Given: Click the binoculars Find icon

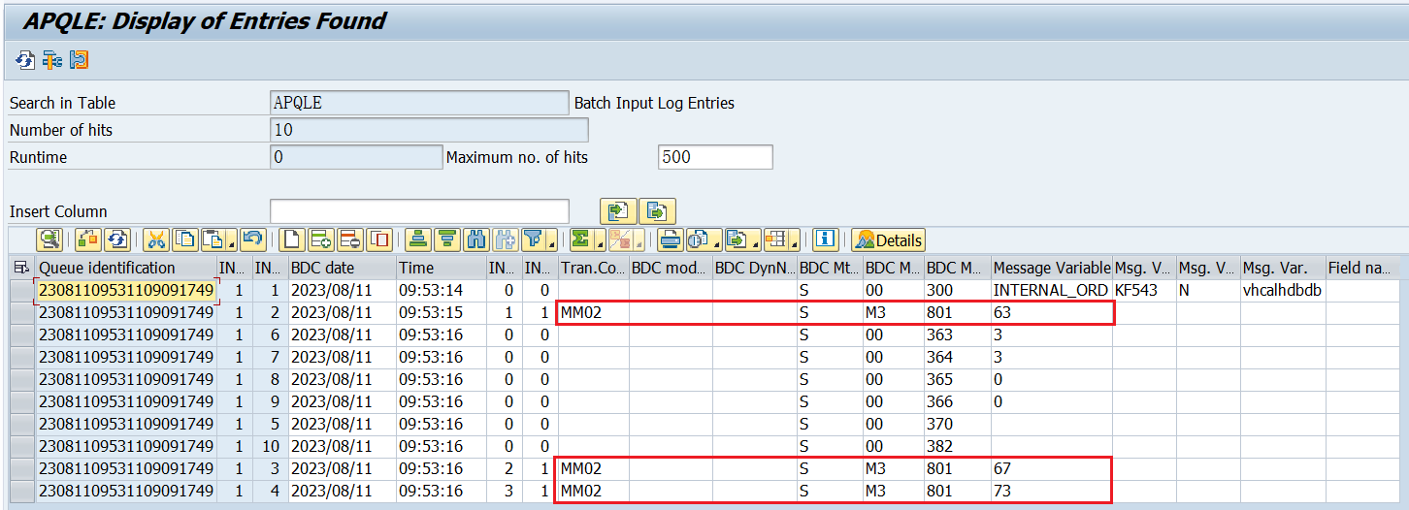Looking at the screenshot, I should point(476,239).
